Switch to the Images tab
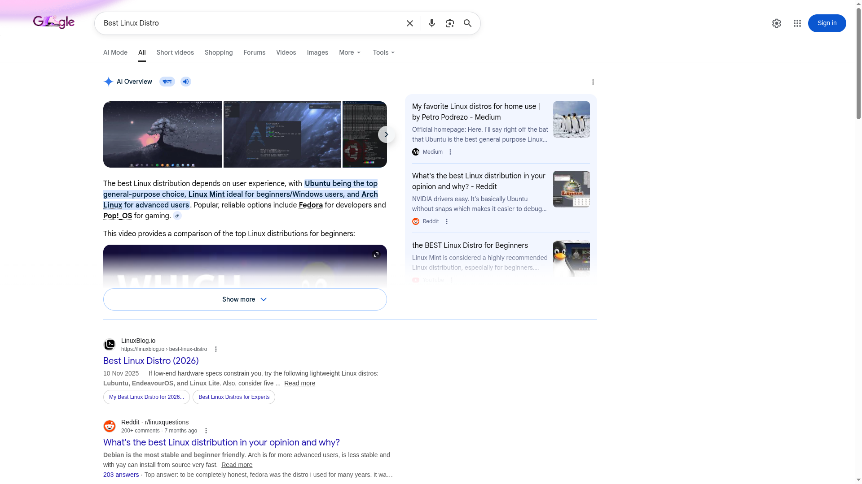Viewport: 862px width, 484px height. coord(317,52)
